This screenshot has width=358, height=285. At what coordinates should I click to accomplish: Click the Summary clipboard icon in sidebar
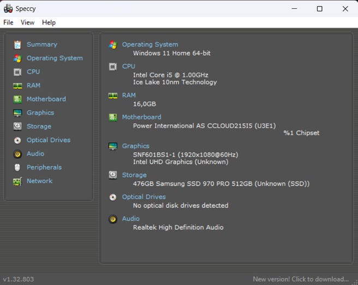(x=17, y=45)
